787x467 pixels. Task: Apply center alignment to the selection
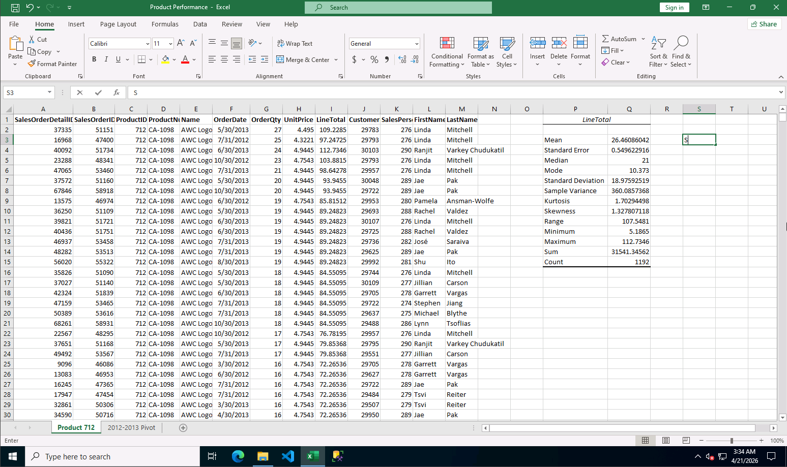(224, 59)
